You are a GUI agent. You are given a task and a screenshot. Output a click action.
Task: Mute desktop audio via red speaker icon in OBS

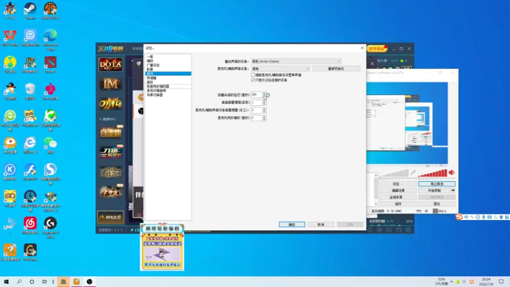pyautogui.click(x=451, y=172)
